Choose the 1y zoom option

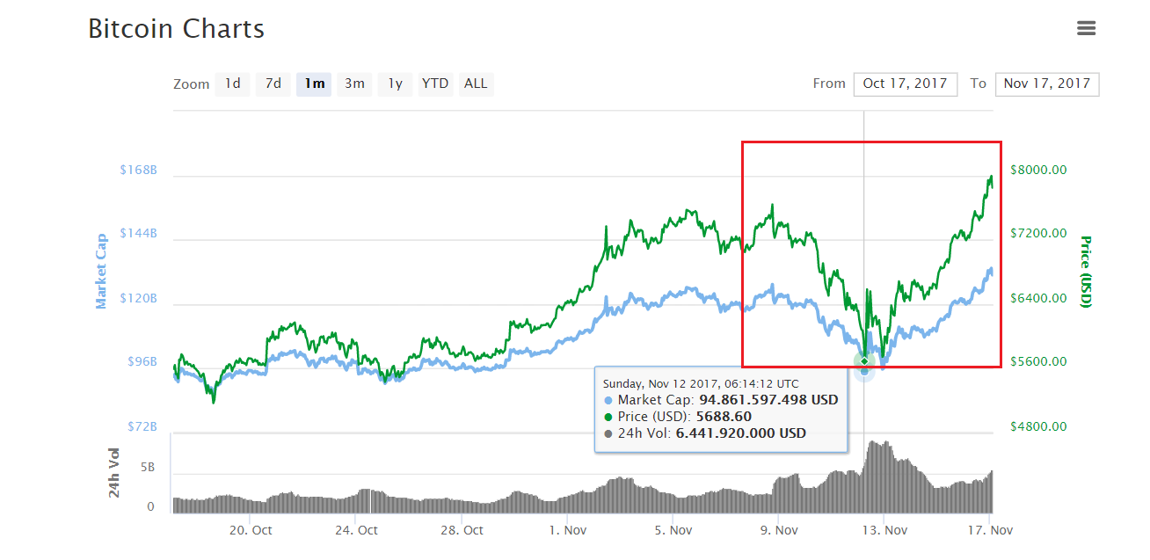click(x=396, y=84)
